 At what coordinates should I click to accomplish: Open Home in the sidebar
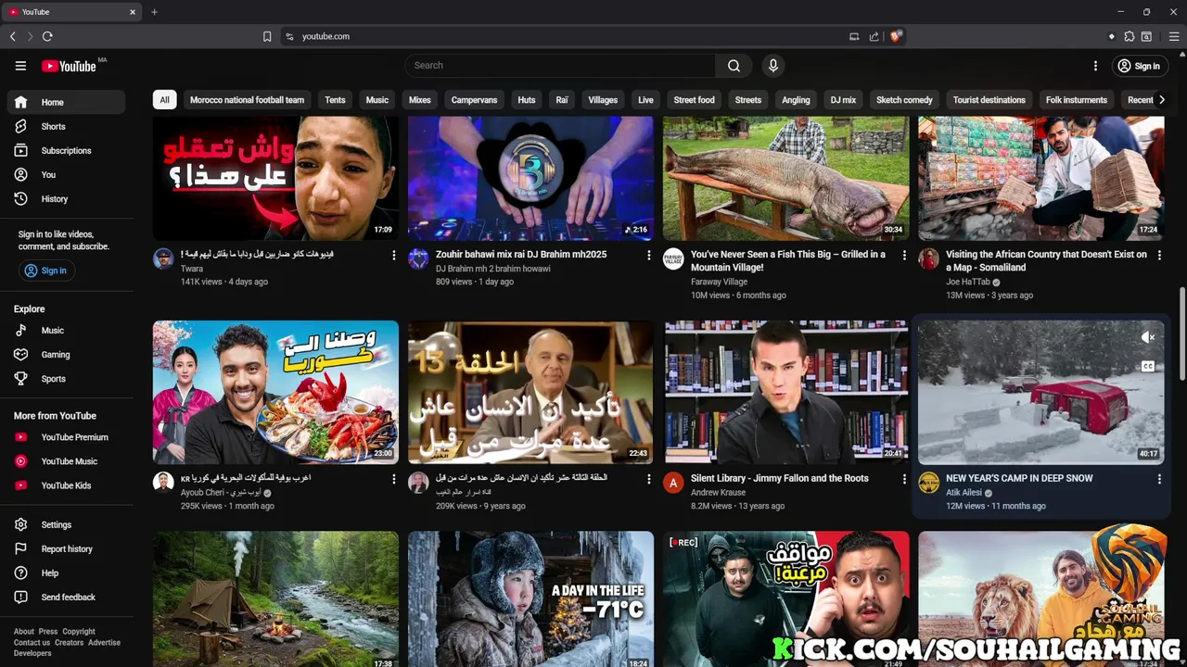tap(66, 102)
